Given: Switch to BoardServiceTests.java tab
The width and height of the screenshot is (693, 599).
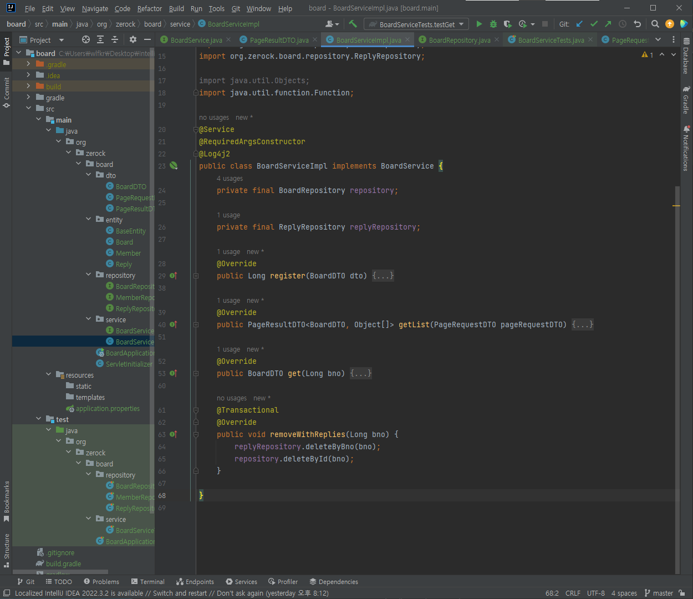Looking at the screenshot, I should point(551,40).
